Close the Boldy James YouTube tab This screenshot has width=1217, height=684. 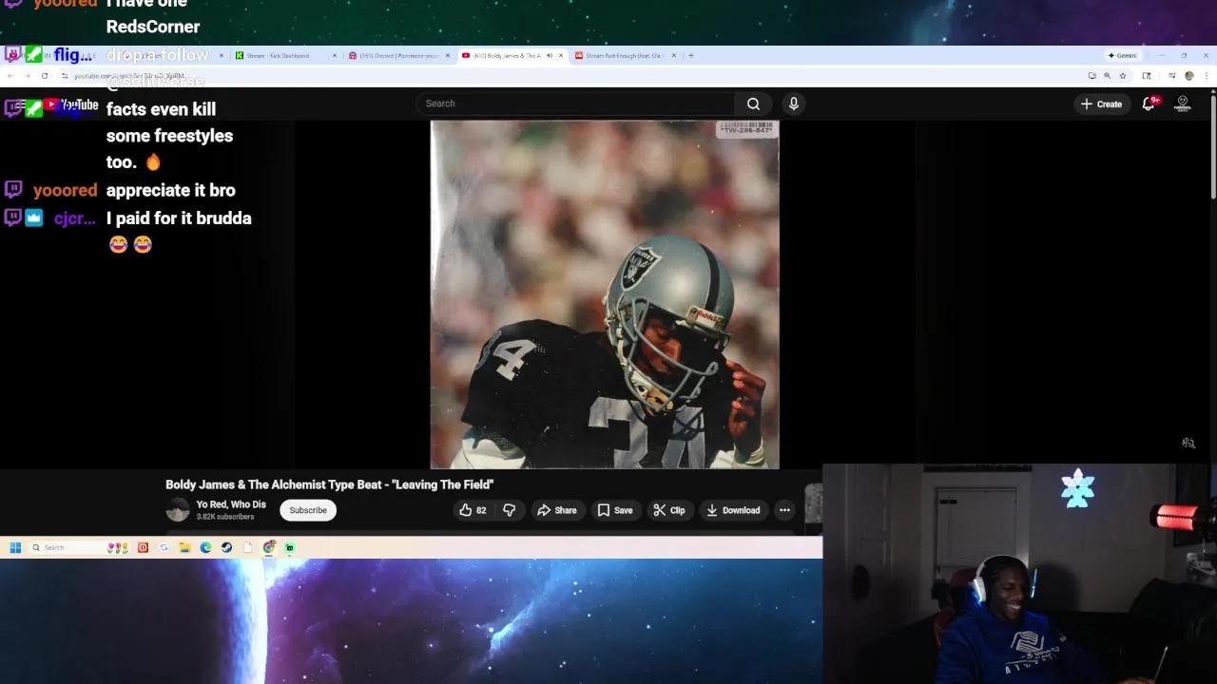coord(561,55)
